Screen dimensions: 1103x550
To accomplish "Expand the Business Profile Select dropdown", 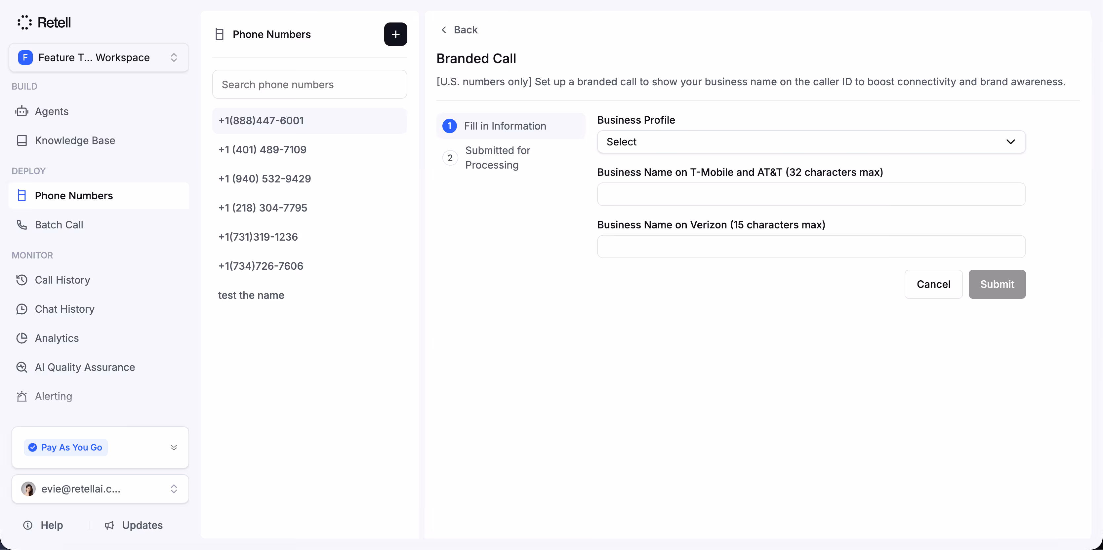I will click(x=810, y=142).
